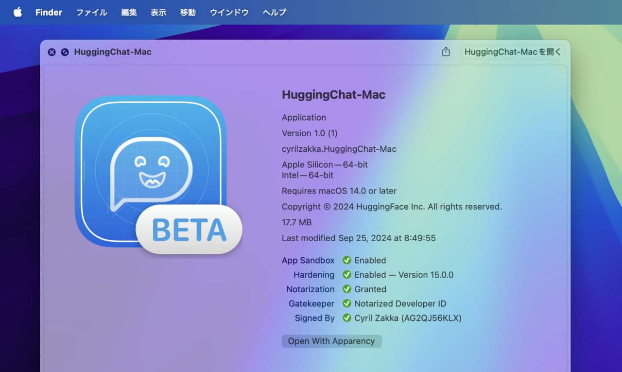The height and width of the screenshot is (372, 622).
Task: Click the Granted status text
Action: coord(370,289)
